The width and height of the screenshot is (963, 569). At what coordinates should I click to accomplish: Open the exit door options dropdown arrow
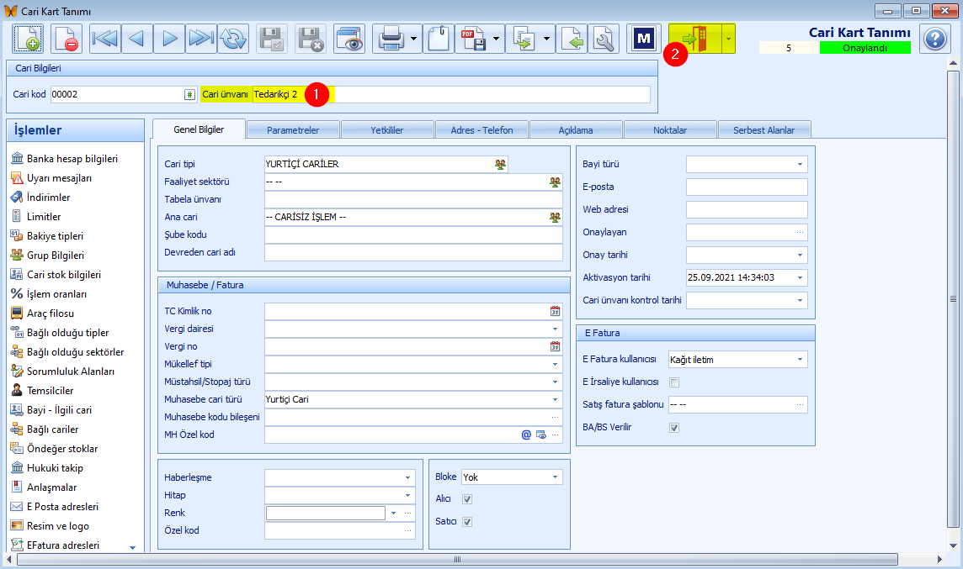pyautogui.click(x=728, y=39)
